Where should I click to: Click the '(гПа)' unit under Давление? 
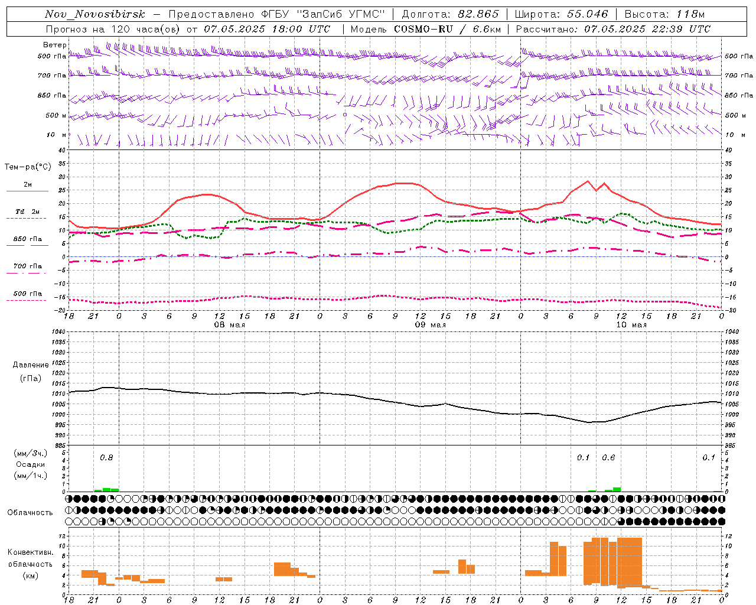(x=31, y=379)
